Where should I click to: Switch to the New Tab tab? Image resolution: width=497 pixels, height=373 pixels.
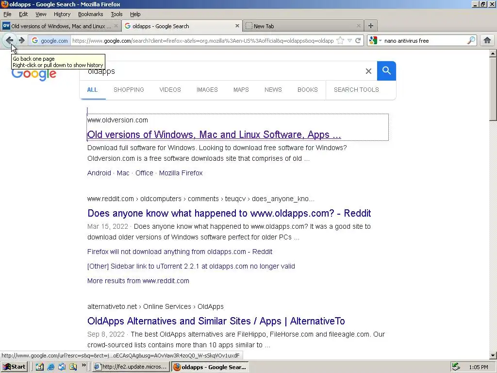(303, 26)
